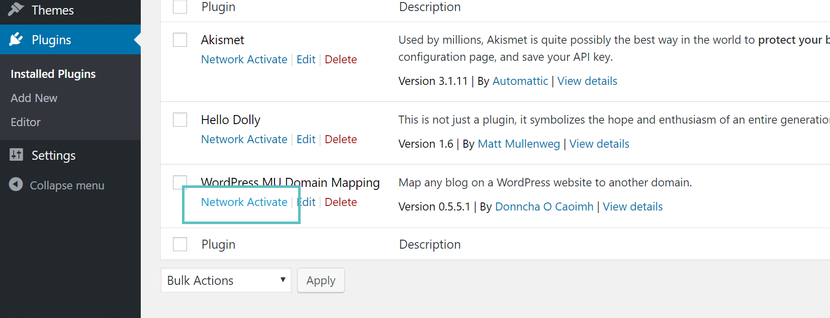Image resolution: width=830 pixels, height=318 pixels.
Task: View details for Akismet
Action: click(x=587, y=81)
